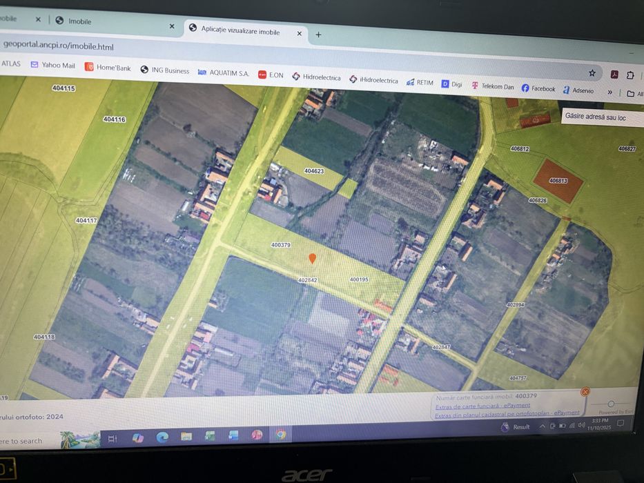Open the Digi bookmark
This screenshot has height=483, width=644.
click(x=452, y=84)
